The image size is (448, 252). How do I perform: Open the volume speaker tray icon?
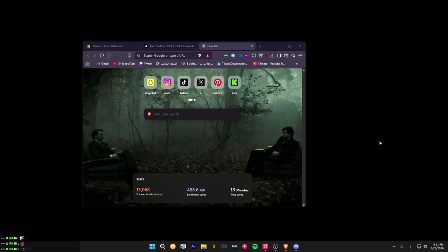[x=425, y=246]
